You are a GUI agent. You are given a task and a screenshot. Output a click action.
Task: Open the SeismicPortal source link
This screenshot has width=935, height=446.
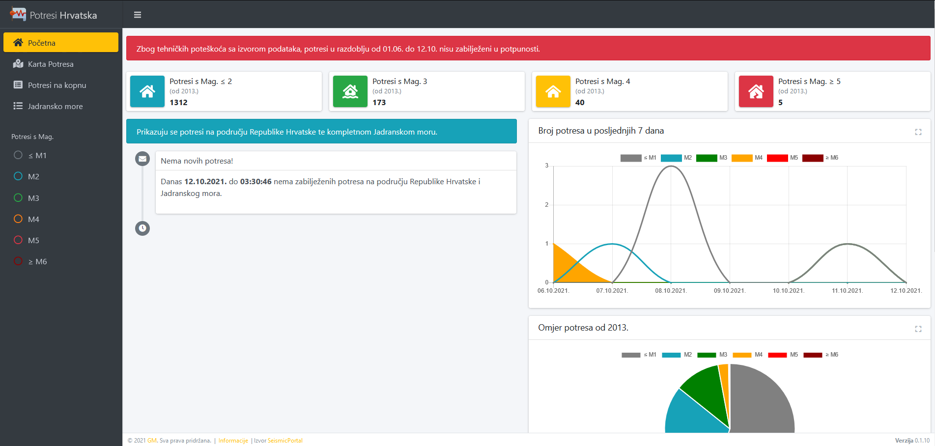[285, 441]
